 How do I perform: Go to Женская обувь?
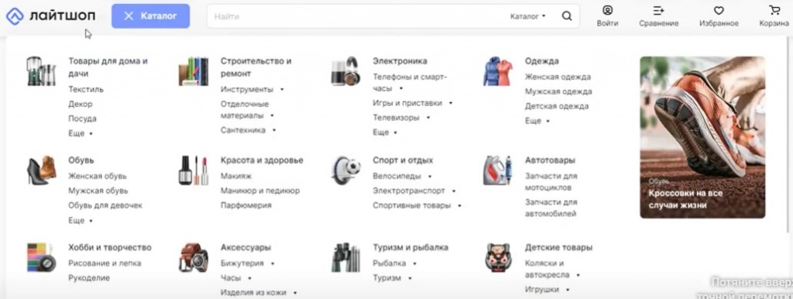click(x=98, y=176)
